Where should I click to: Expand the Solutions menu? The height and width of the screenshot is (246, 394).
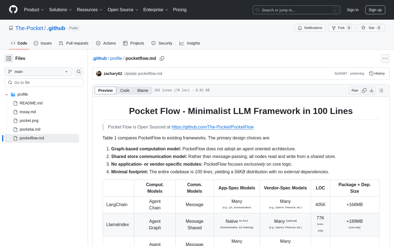(x=60, y=10)
